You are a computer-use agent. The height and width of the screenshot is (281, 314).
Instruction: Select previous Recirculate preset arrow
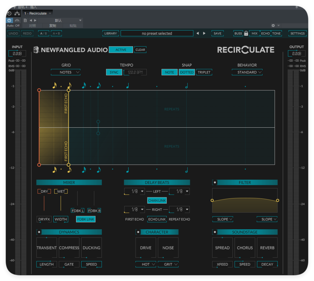198,33
